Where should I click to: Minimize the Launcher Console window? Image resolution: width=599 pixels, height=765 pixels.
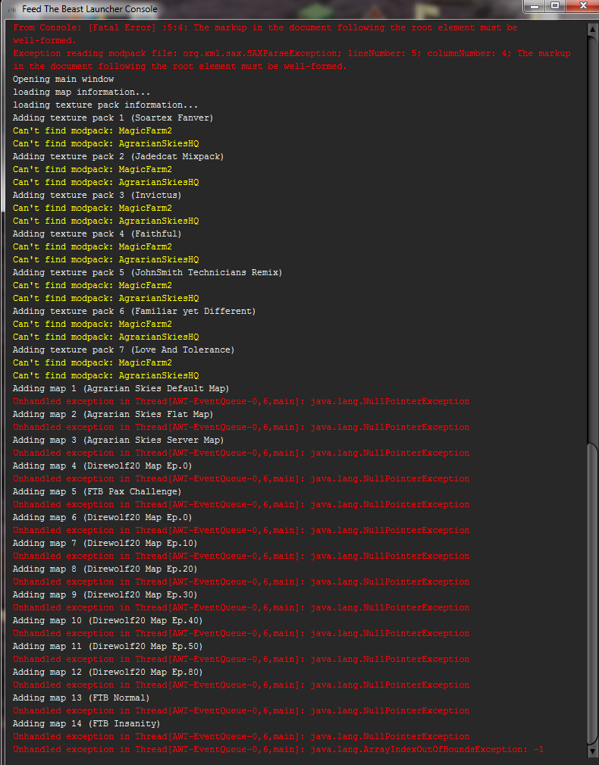(534, 6)
